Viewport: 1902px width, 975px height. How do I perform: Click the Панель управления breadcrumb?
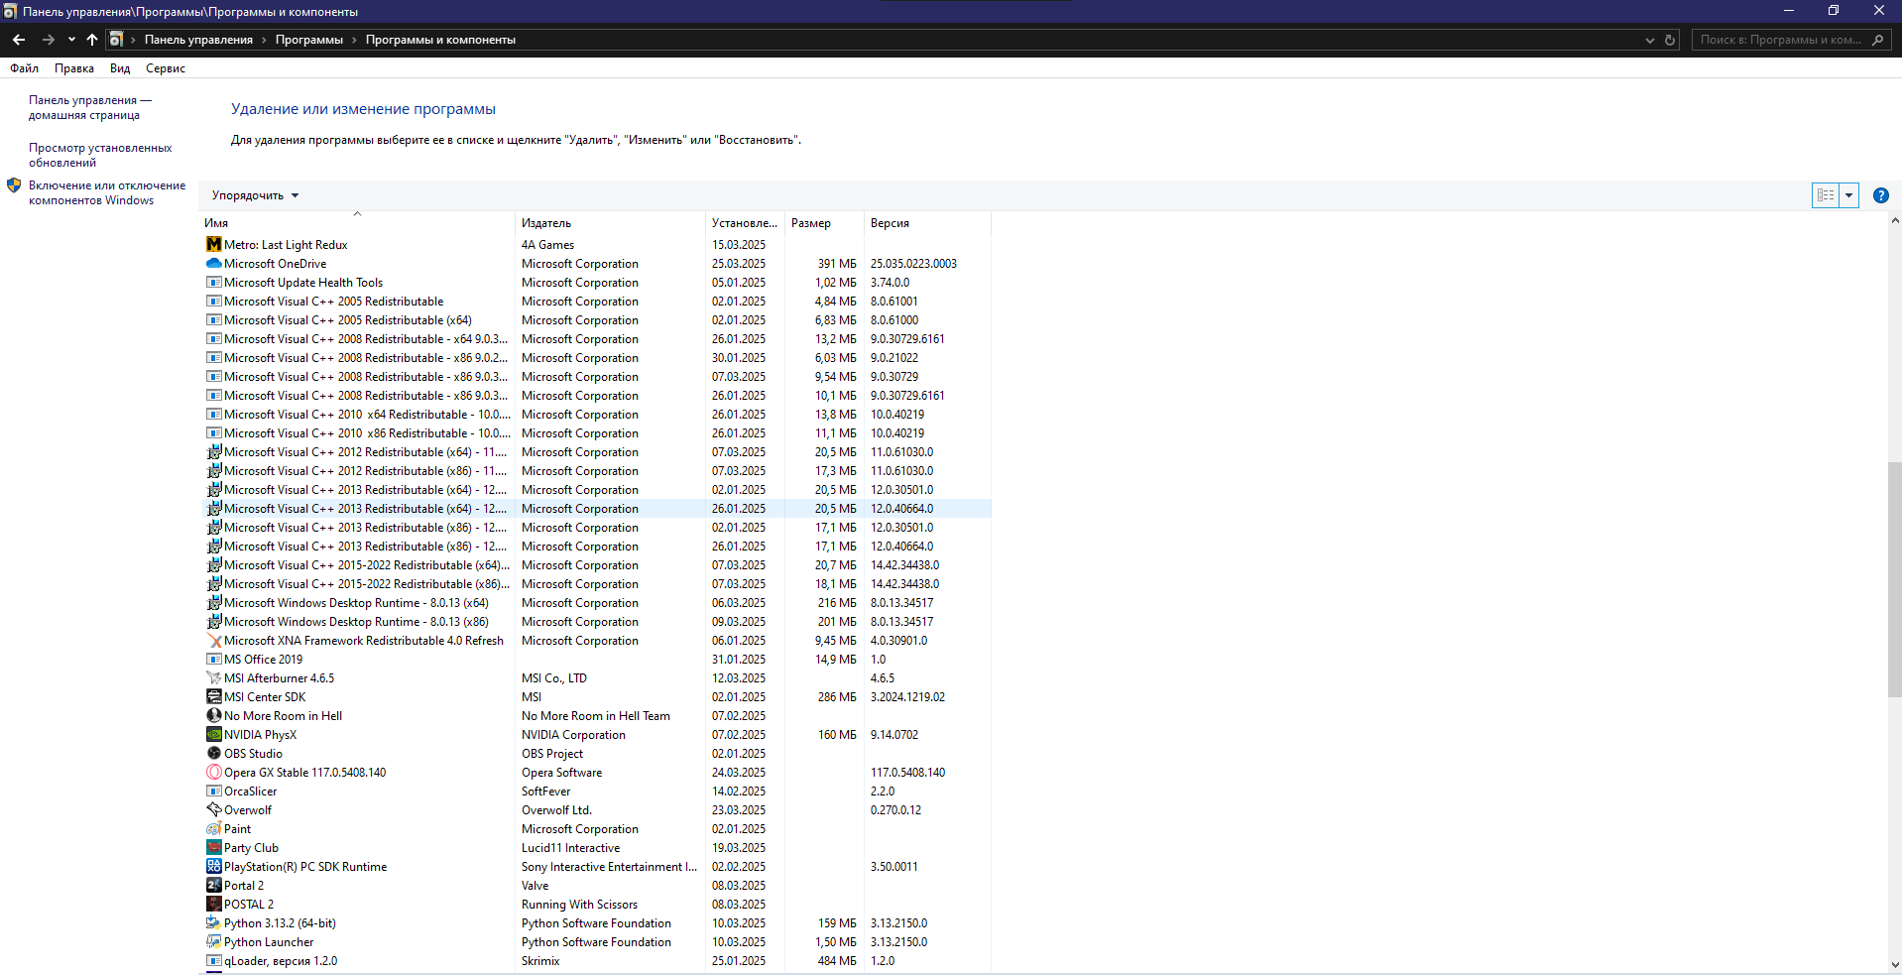point(198,40)
